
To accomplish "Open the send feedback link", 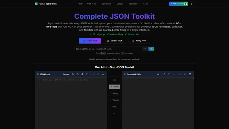I will point(133,59).
